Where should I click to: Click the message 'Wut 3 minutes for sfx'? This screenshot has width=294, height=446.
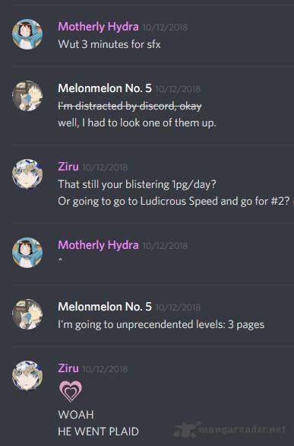(109, 44)
